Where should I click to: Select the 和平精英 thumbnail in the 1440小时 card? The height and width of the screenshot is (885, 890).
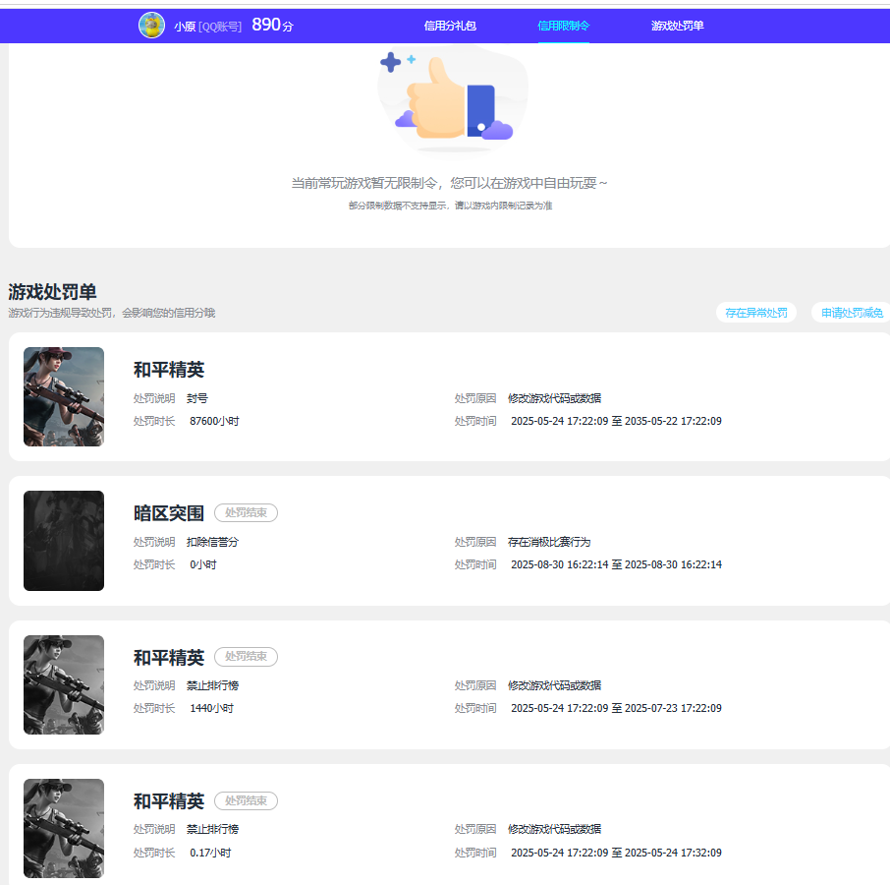click(x=64, y=684)
